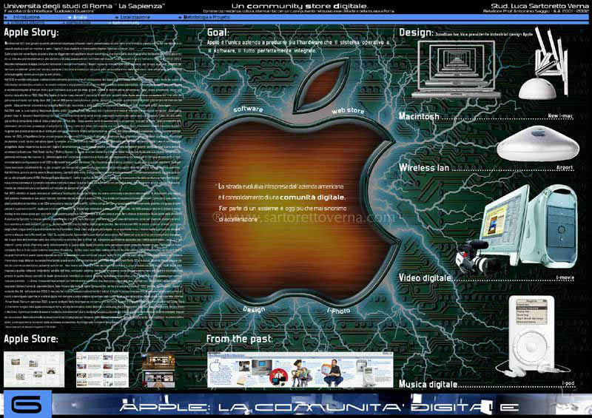The image size is (592, 418).
Task: Click the 'Design:' heading
Action: pyautogui.click(x=416, y=33)
